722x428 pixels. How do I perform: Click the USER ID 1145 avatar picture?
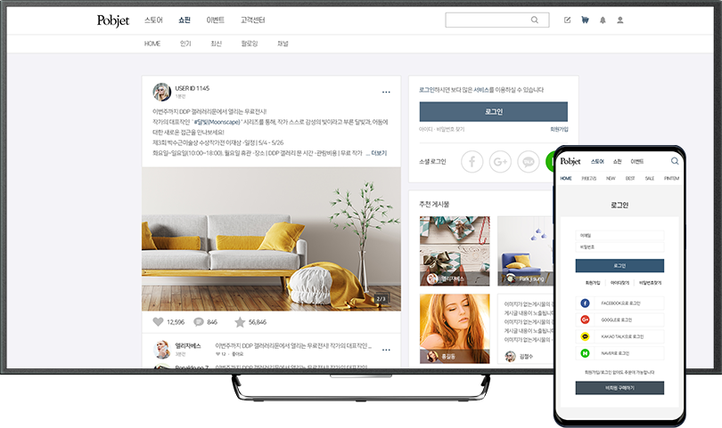point(161,92)
